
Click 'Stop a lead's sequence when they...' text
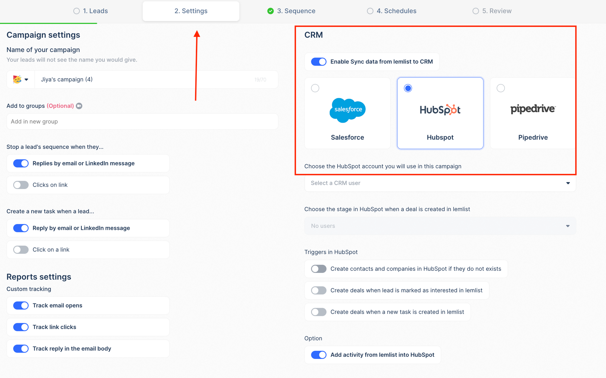55,147
